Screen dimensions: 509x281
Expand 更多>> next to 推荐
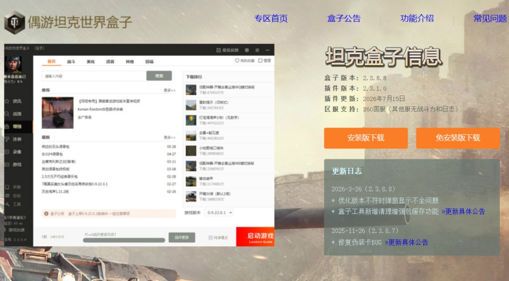[x=169, y=90]
